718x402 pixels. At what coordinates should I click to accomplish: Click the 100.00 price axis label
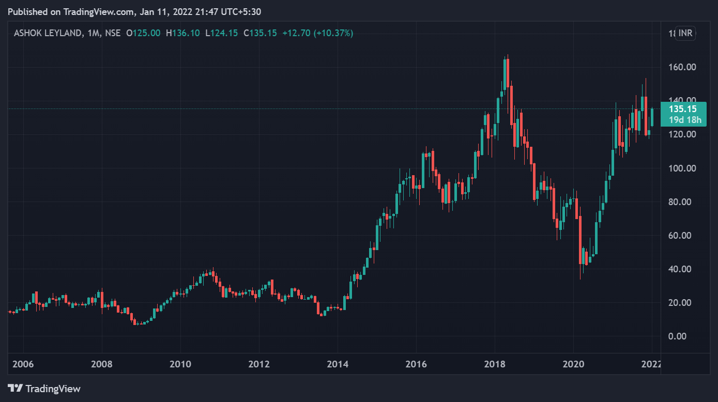tap(682, 168)
